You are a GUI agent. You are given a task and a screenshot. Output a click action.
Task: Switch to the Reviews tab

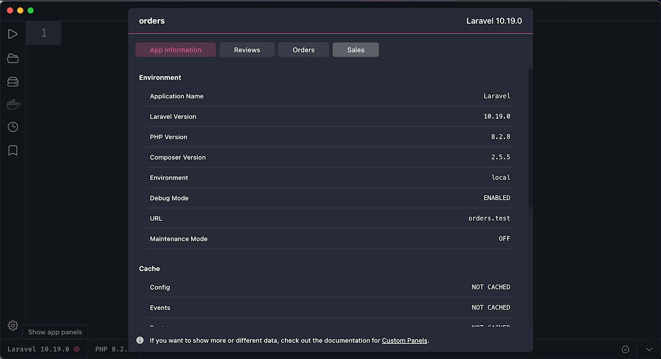coord(247,50)
